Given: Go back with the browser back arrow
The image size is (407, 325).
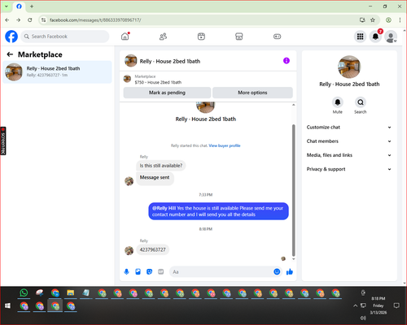Looking at the screenshot, I should pyautogui.click(x=7, y=20).
